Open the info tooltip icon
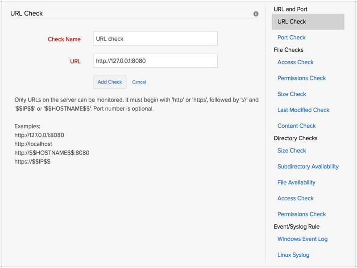Screen dimensions: 357x268 [256, 14]
